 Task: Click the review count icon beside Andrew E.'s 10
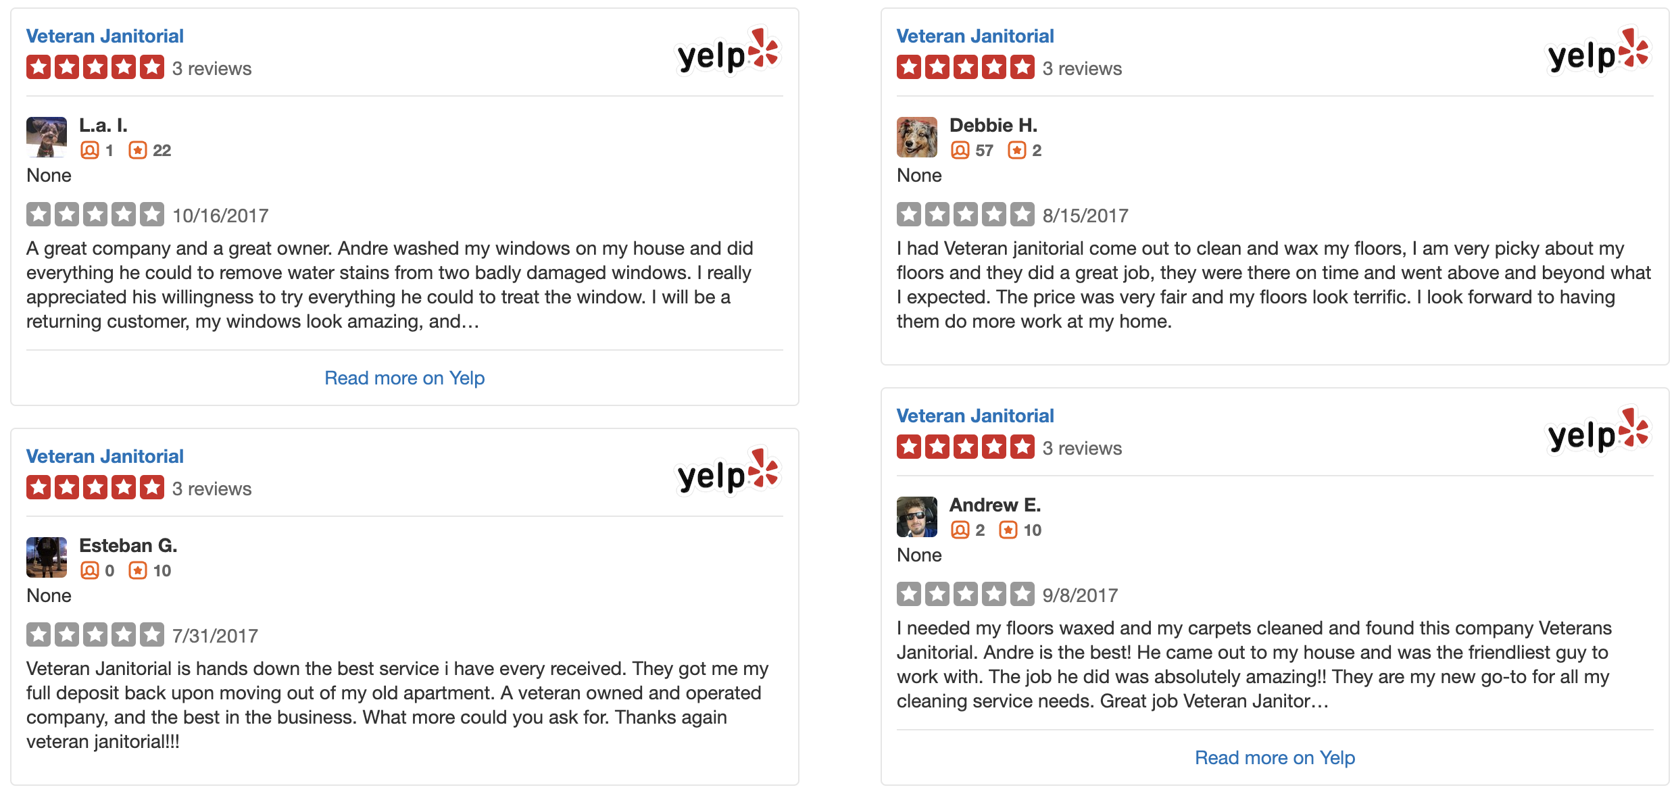[x=1008, y=530]
